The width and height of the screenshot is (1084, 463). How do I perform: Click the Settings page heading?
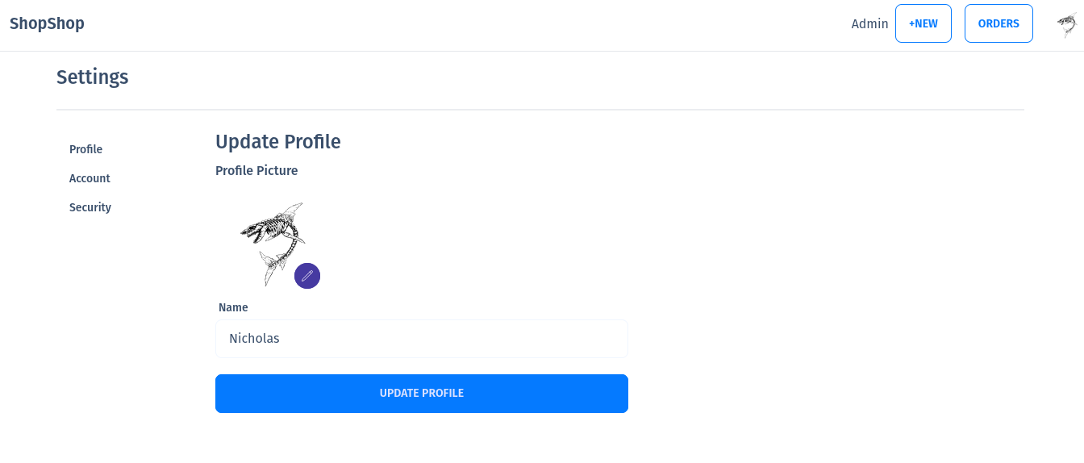92,77
